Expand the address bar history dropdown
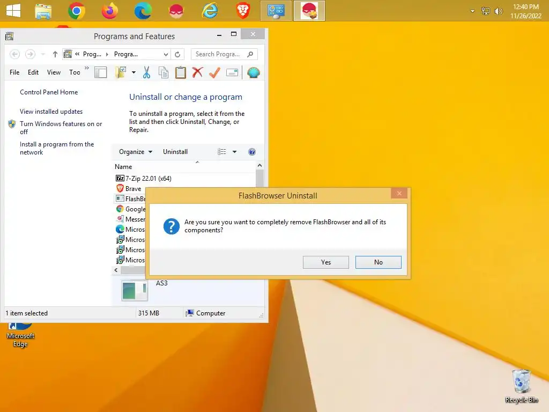Screen dimensions: 549x412 tap(166, 54)
